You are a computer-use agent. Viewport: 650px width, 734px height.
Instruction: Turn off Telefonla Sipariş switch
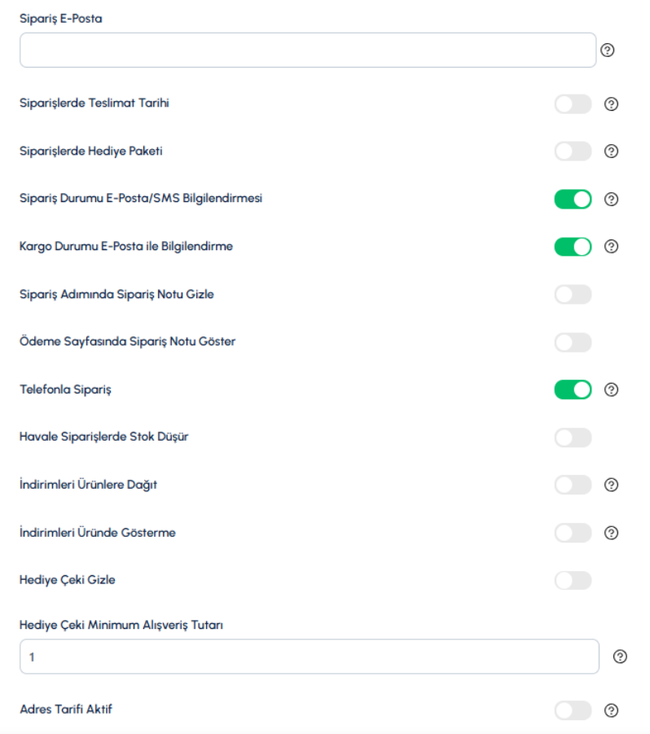[573, 389]
